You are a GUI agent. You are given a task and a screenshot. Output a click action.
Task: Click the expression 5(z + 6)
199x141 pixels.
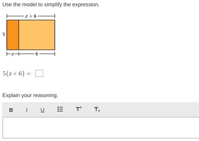pos(14,73)
